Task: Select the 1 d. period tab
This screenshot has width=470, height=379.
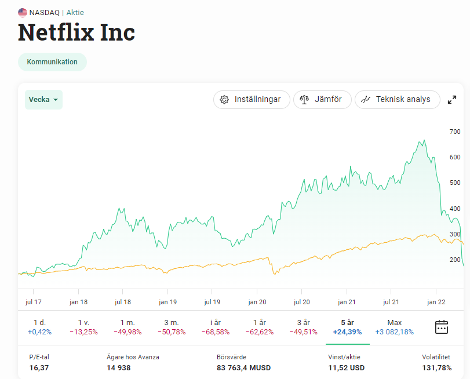Action: click(x=39, y=327)
